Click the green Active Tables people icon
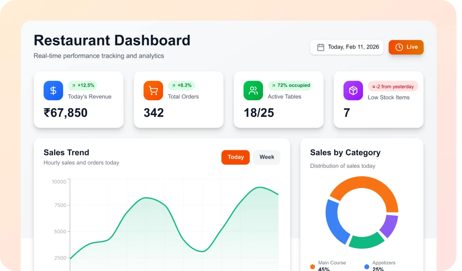This screenshot has height=271, width=462. pos(253,90)
